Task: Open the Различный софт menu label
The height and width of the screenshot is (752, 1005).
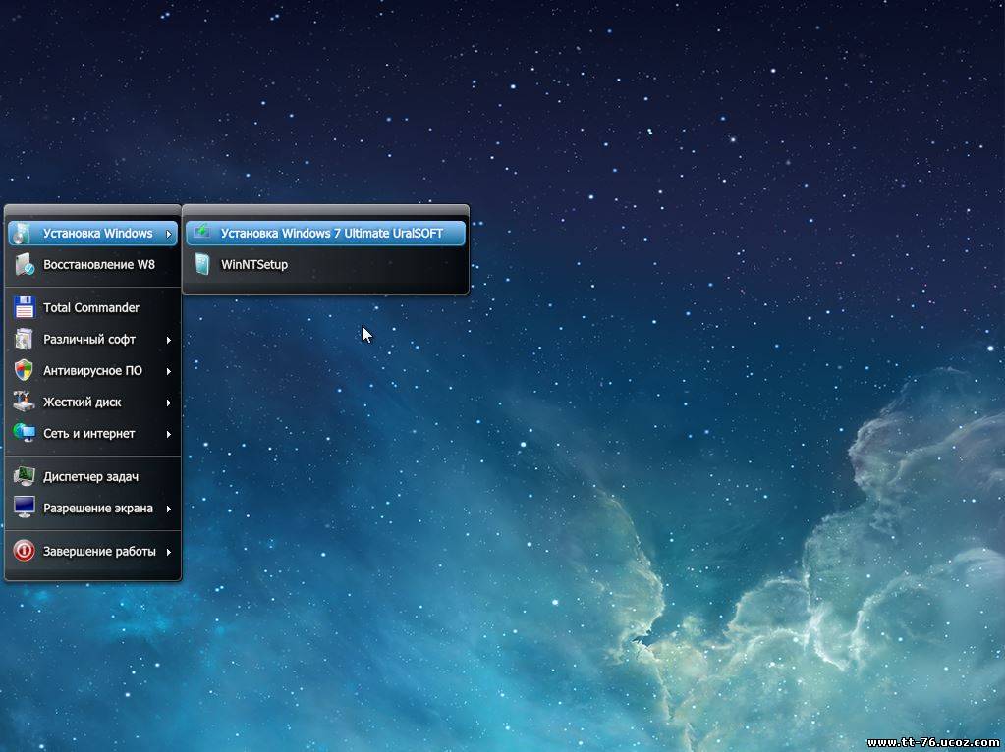Action: click(89, 339)
